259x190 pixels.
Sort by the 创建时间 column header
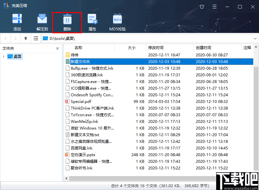point(203,48)
